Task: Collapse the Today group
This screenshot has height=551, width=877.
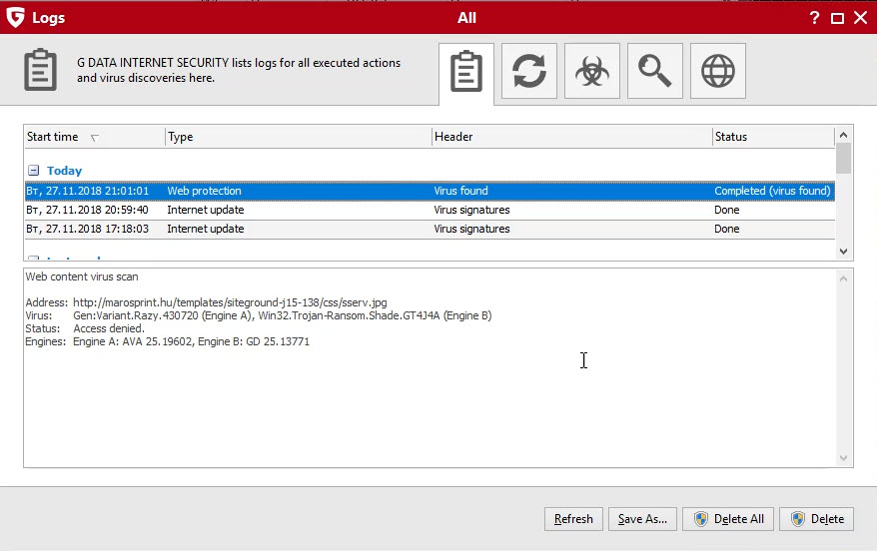Action: point(34,171)
